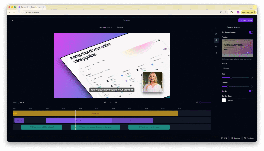
Task: Click the video clip settings sidebar icon
Action: tap(216, 34)
